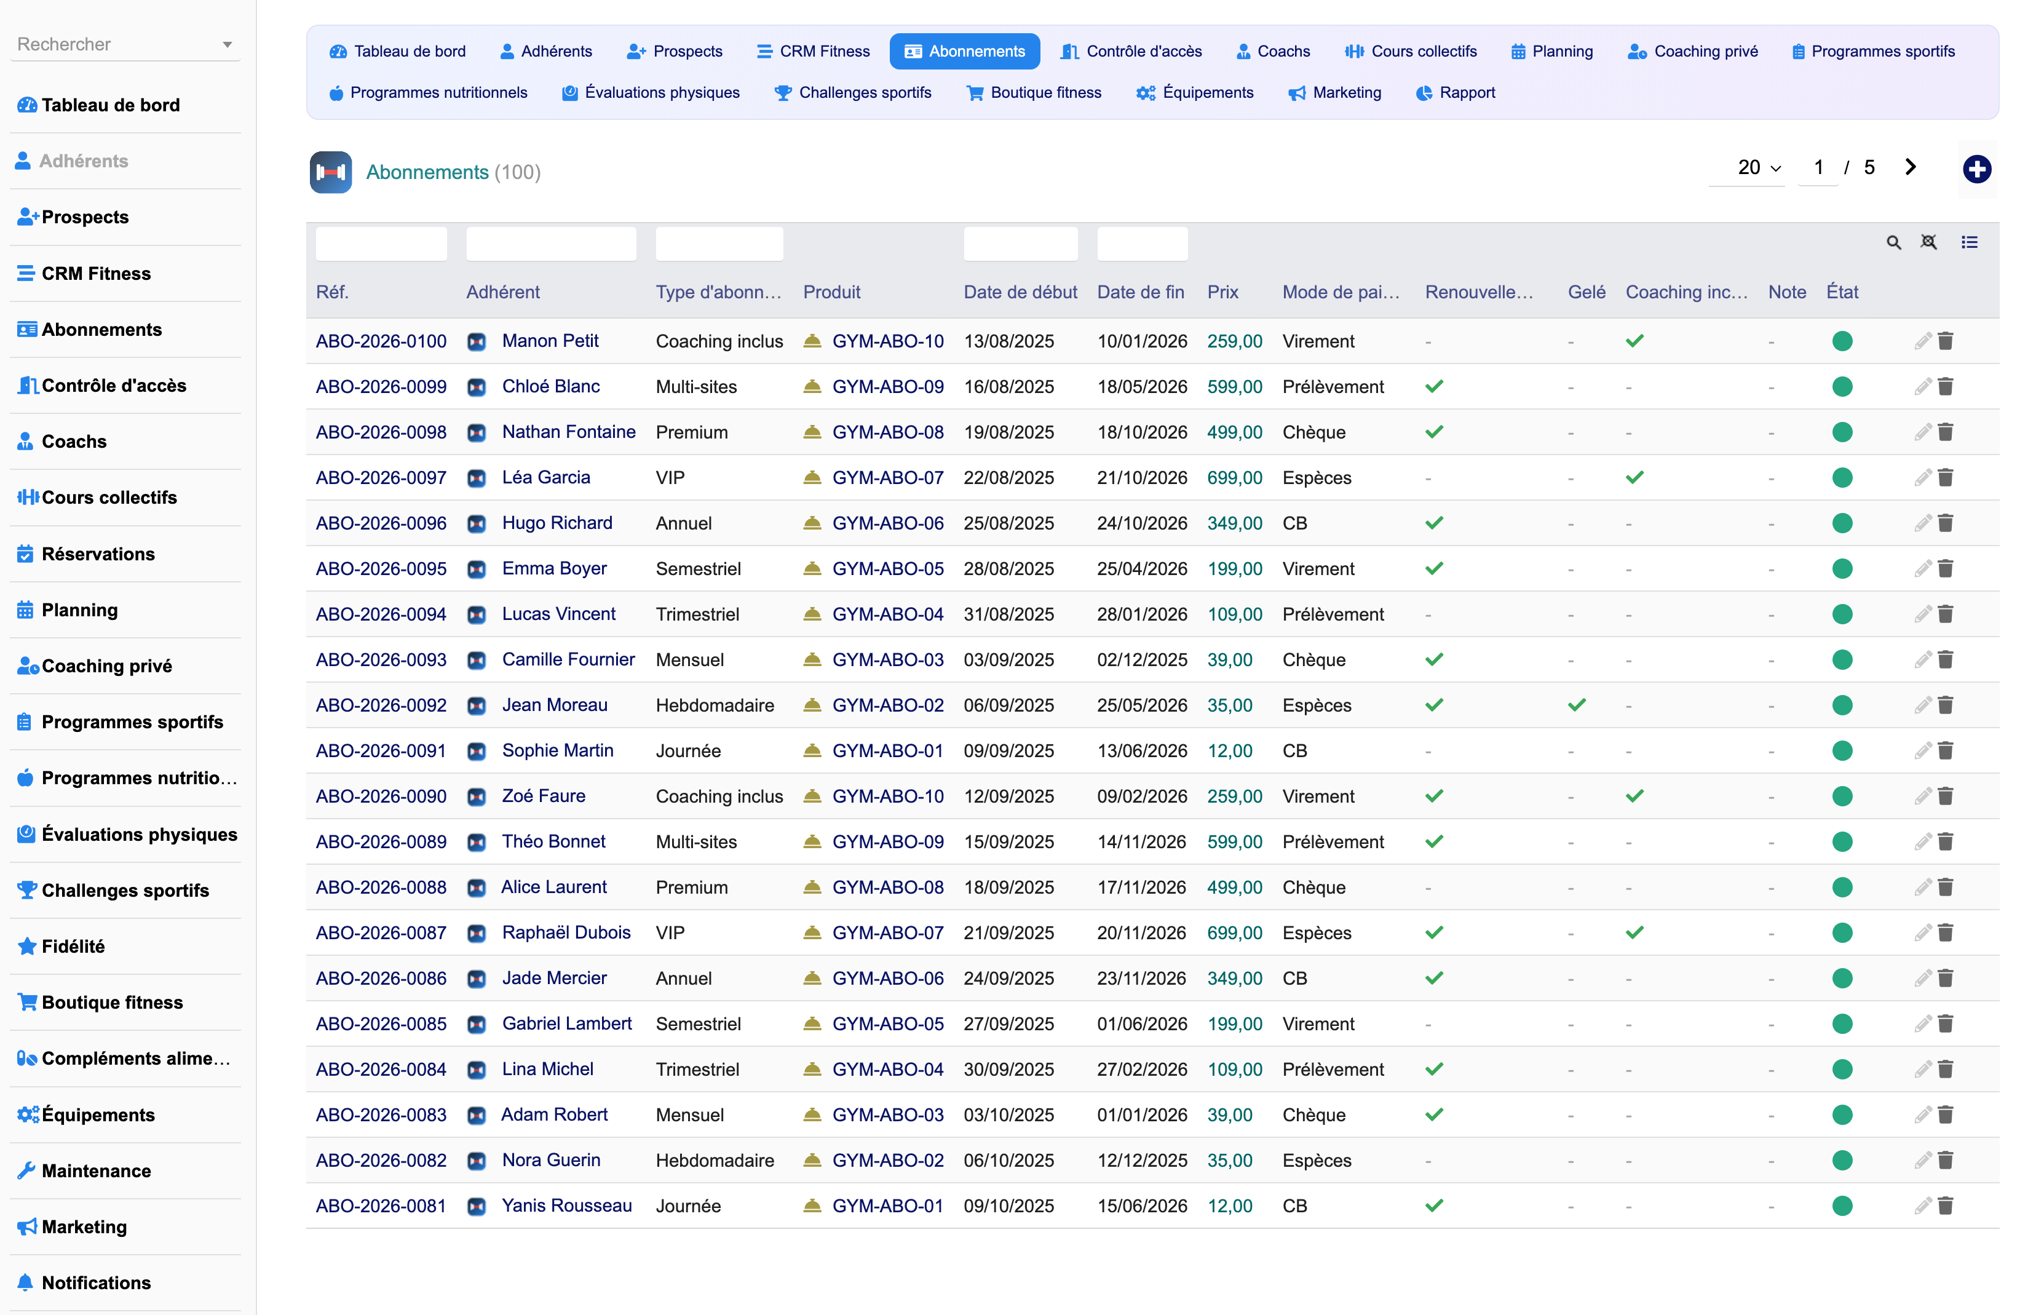Viewport: 2044px width, 1315px height.
Task: Click the search magnifier icon in table header
Action: 1893,242
